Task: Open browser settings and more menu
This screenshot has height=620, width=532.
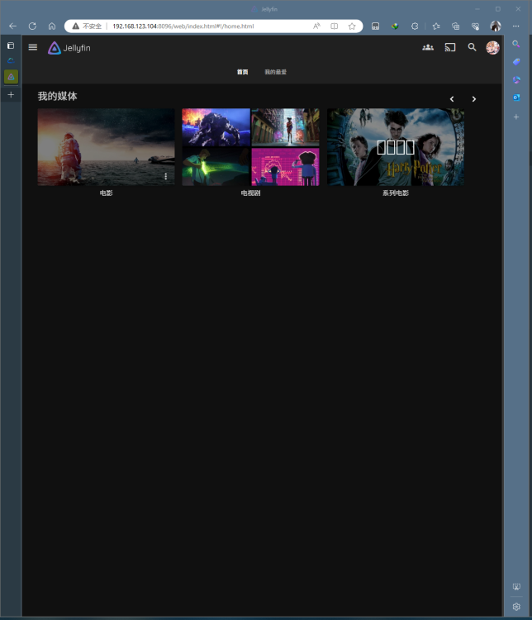Action: coord(515,26)
